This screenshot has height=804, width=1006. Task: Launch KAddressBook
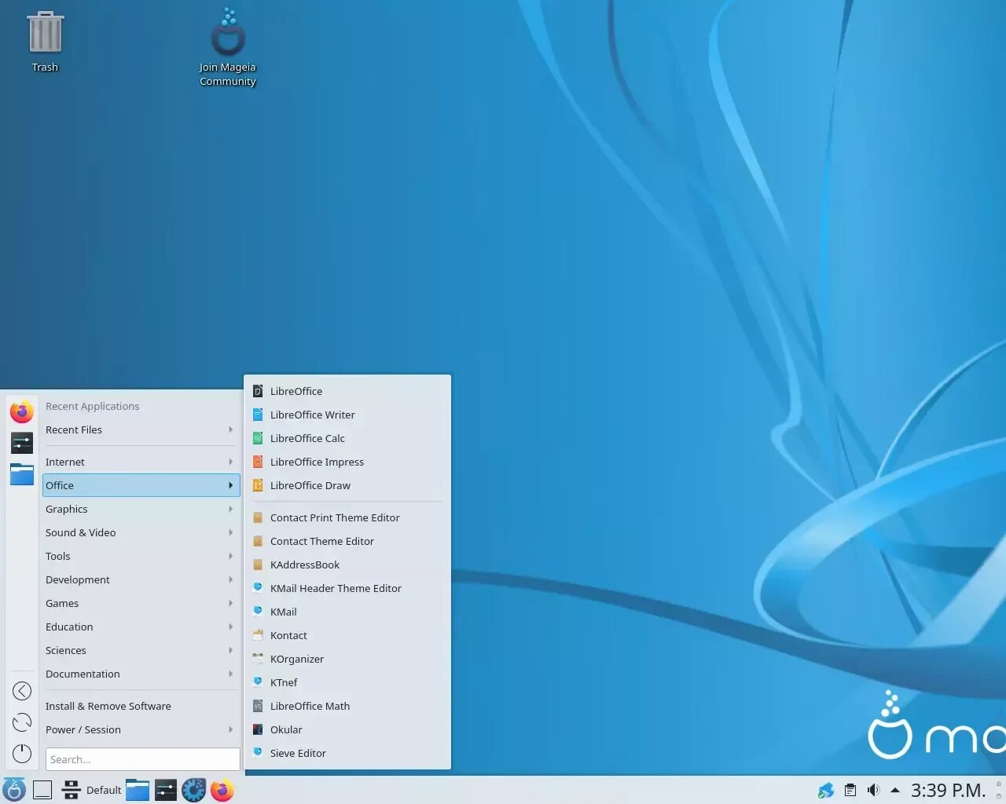pos(347,565)
